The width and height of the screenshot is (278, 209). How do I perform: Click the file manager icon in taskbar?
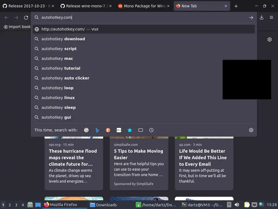(x=30, y=205)
